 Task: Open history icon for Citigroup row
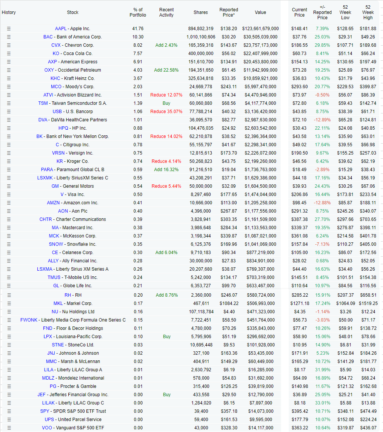tap(9, 145)
